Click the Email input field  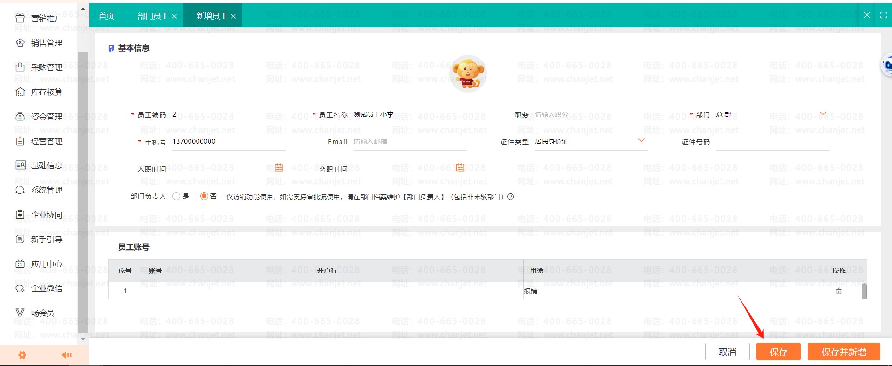(410, 142)
